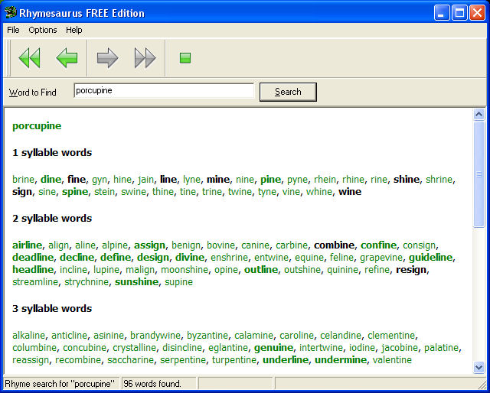
Task: Click the "2 syllable words" heading
Action: click(x=52, y=219)
